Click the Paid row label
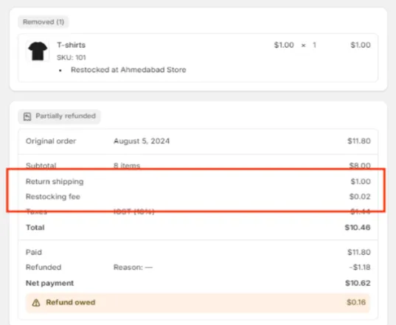The width and height of the screenshot is (396, 325). click(34, 252)
